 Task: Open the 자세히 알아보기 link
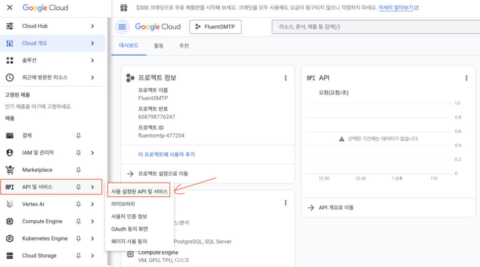(x=398, y=7)
